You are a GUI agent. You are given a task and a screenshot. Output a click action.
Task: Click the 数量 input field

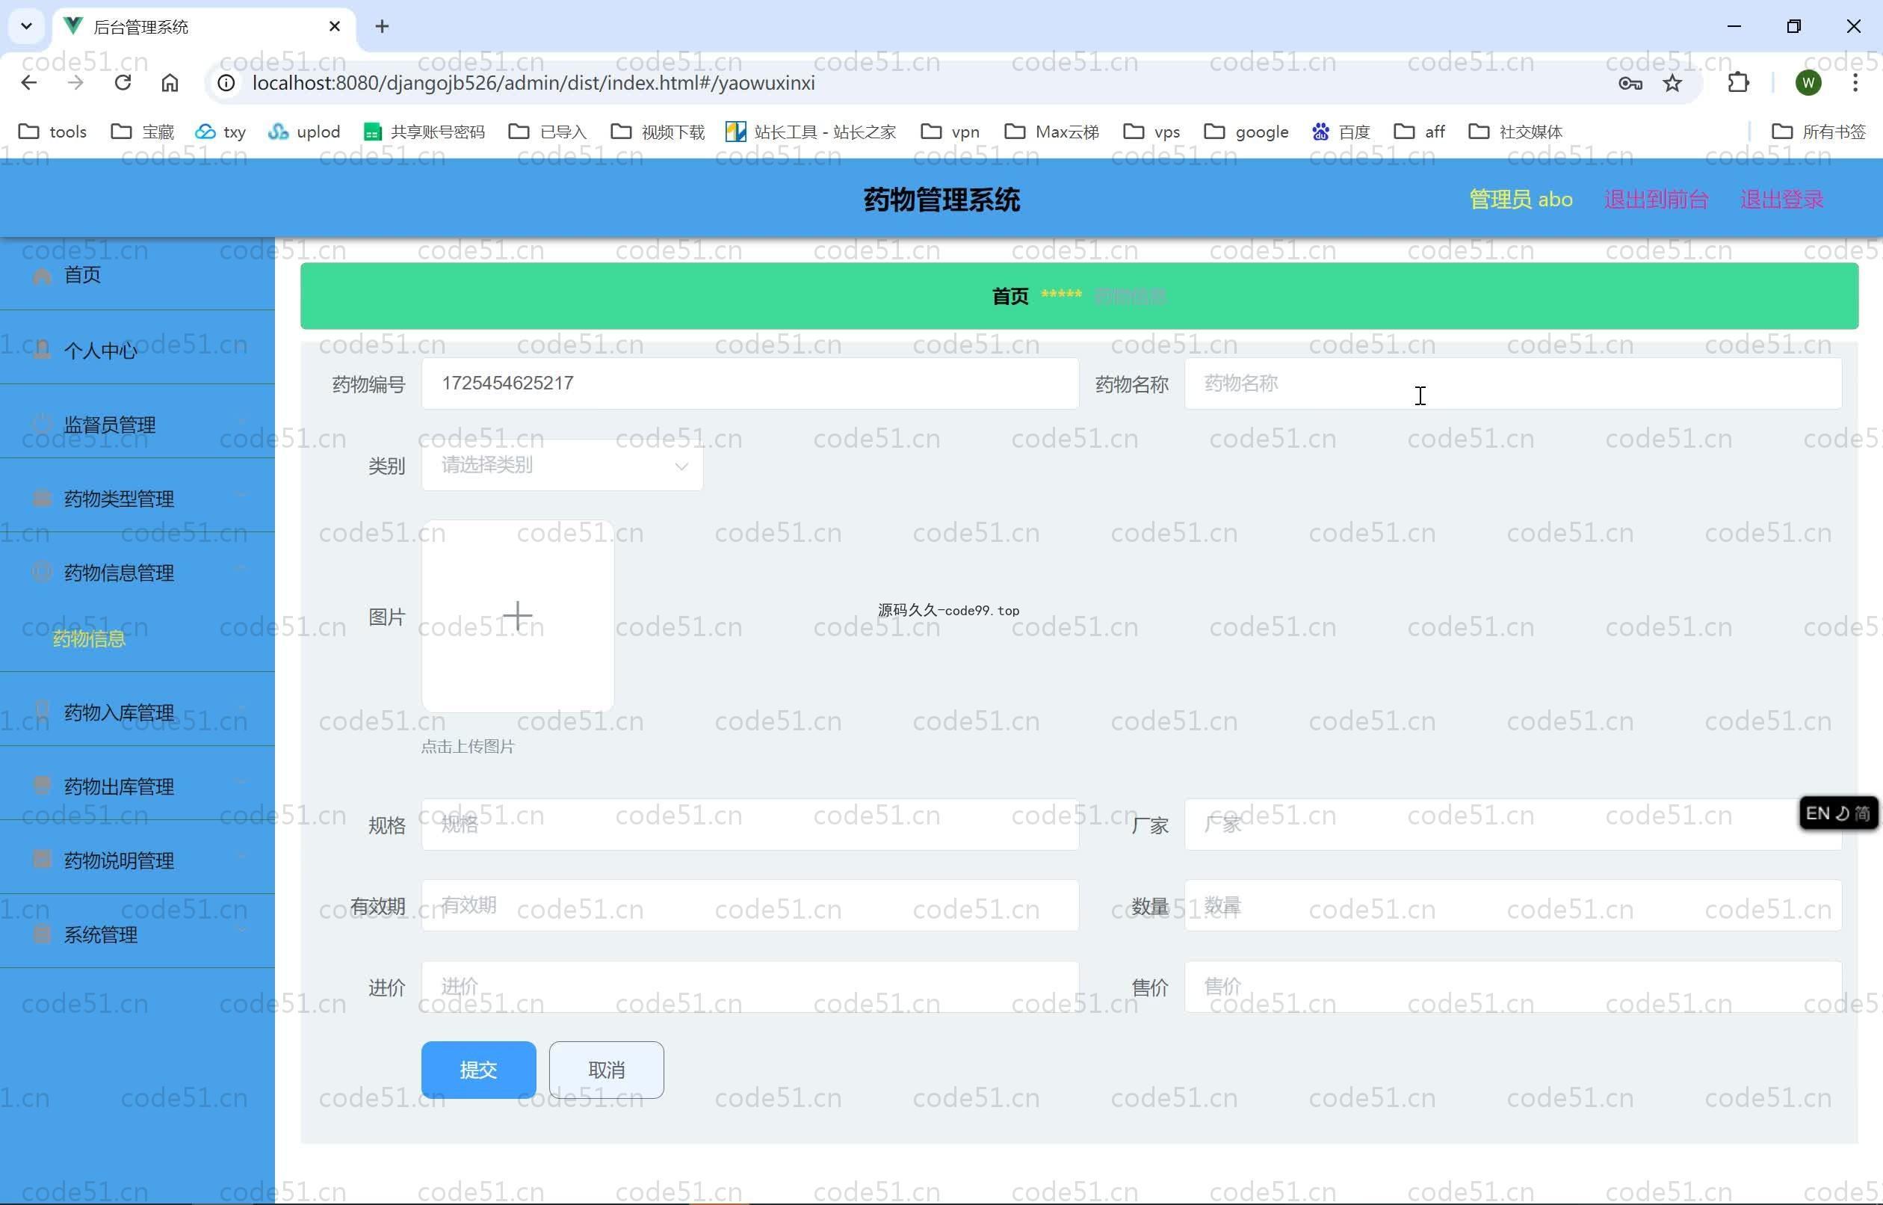pyautogui.click(x=1513, y=905)
